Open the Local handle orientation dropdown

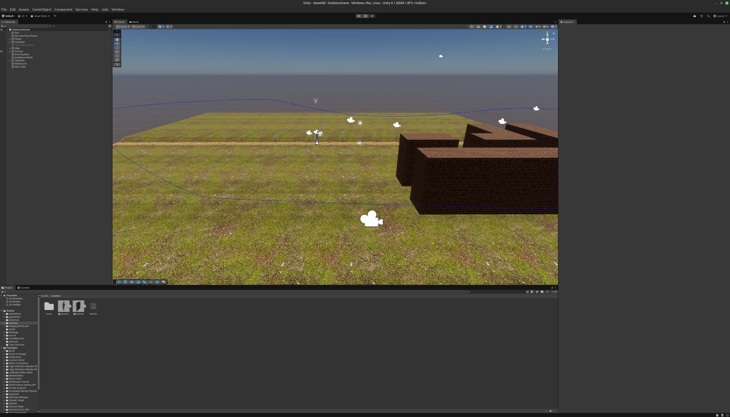138,27
